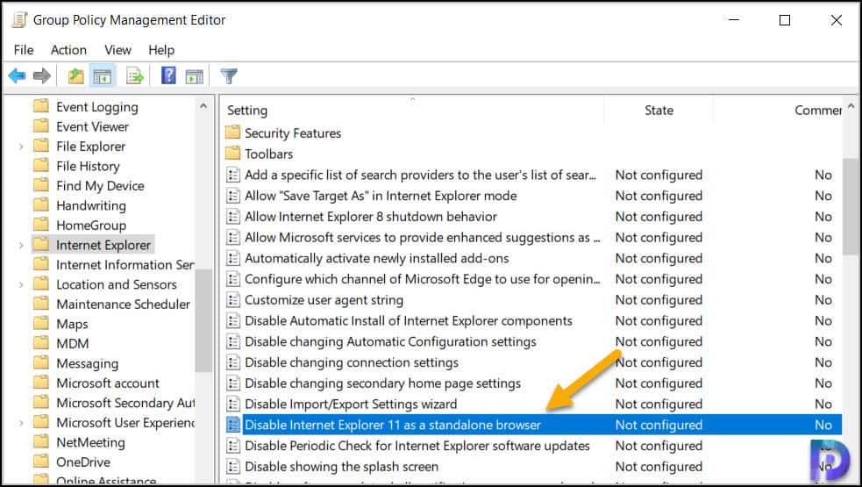The height and width of the screenshot is (487, 862).
Task: Select the NetMeeting tree item
Action: 90,442
